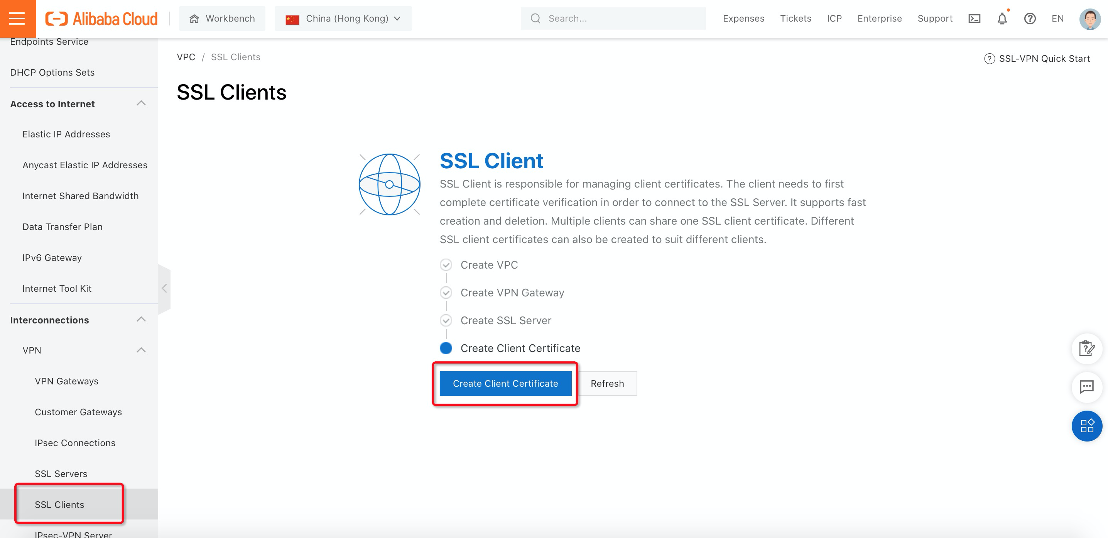Open the hamburger navigation menu
This screenshot has width=1108, height=538.
tap(17, 19)
